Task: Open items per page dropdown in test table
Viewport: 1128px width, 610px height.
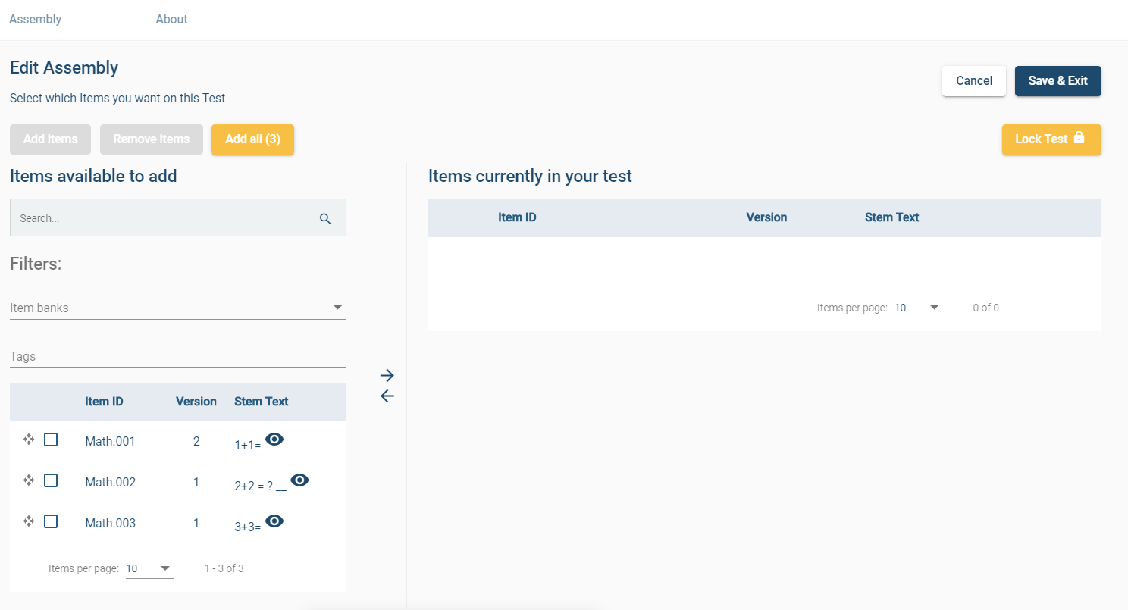Action: pyautogui.click(x=918, y=308)
